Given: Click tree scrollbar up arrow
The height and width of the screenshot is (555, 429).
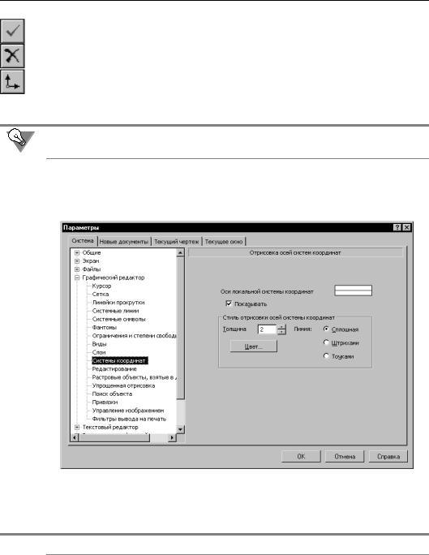Looking at the screenshot, I should pos(180,252).
